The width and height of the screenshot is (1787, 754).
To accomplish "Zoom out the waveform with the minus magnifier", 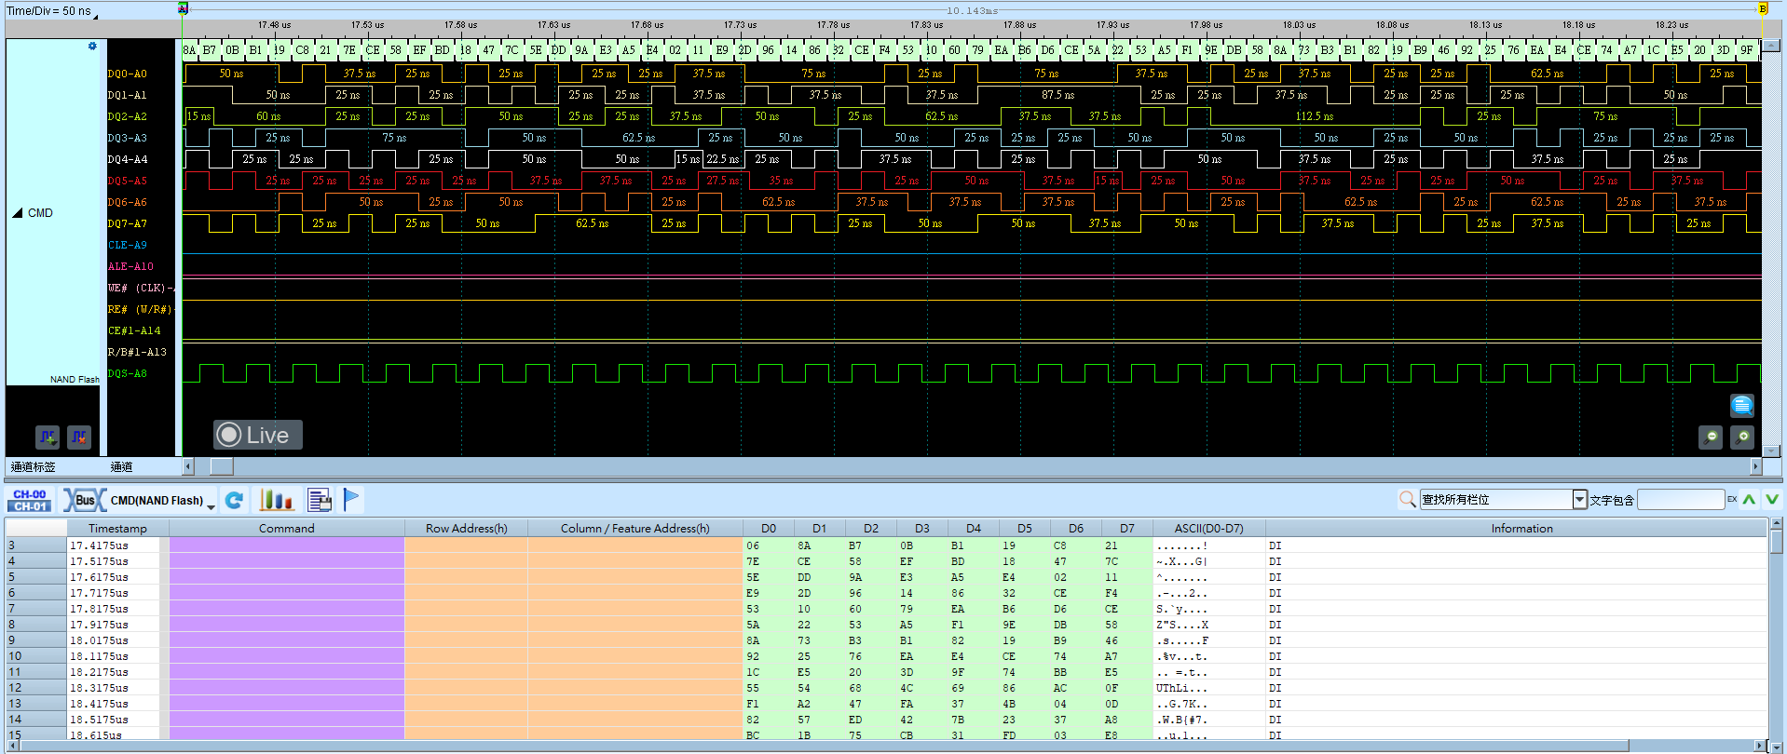I will [1711, 437].
